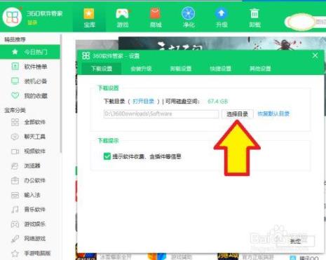
Task: Switch to 下载设置 tab
Action: pyautogui.click(x=102, y=69)
